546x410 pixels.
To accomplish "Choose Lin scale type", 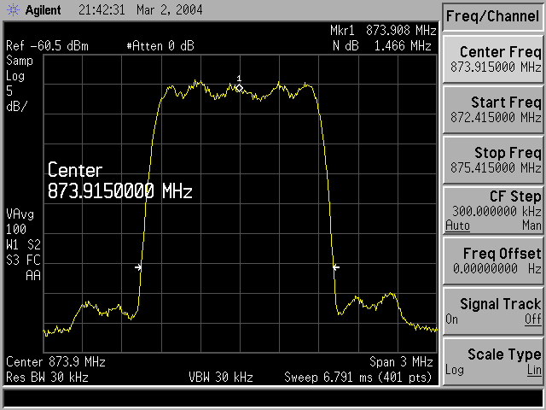I will tap(534, 370).
